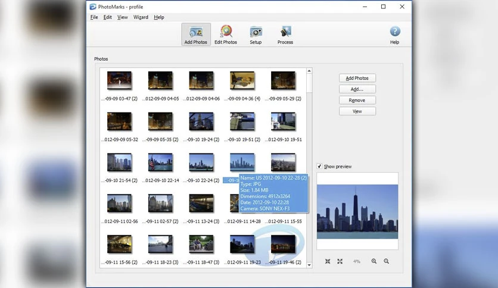Viewport: 498px width, 288px height.
Task: Select photo labeled ...012-09-09 04-06
Action: pyautogui.click(x=201, y=80)
